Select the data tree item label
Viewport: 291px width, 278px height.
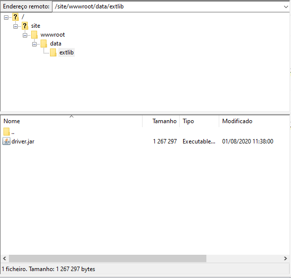tap(55, 44)
